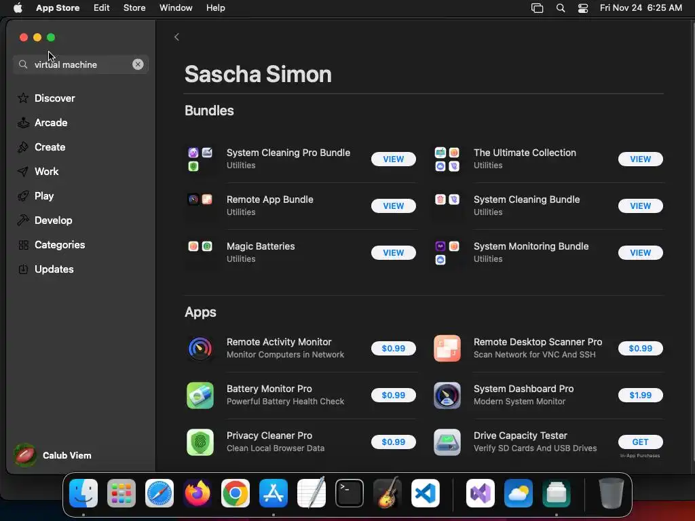Open TextEdit from the Dock
This screenshot has width=695, height=521.
pos(311,493)
